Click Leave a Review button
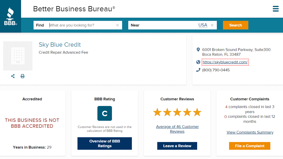This screenshot has width=283, height=159. 177,146
